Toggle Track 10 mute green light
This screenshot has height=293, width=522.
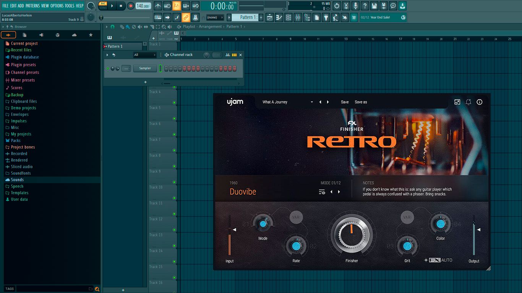(174, 198)
